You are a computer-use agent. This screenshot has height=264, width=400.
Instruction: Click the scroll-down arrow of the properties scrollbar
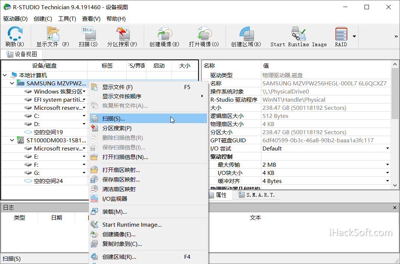click(395, 186)
